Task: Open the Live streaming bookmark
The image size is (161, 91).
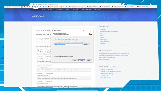Action: tap(80, 7)
